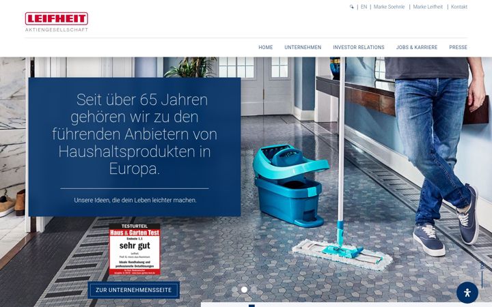Viewport: 492px width, 307px height.
Task: Select the first carousel slide dot
Action: click(234, 290)
